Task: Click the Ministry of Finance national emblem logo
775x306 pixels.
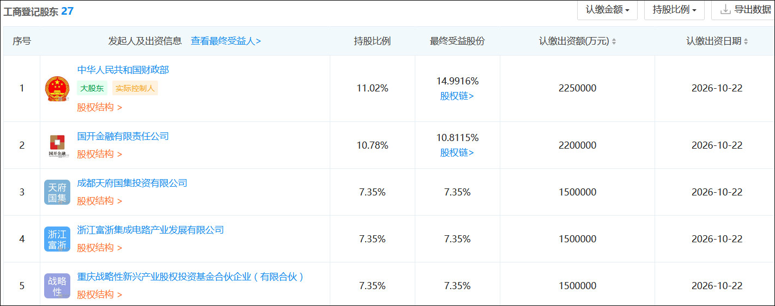Action: [x=57, y=89]
